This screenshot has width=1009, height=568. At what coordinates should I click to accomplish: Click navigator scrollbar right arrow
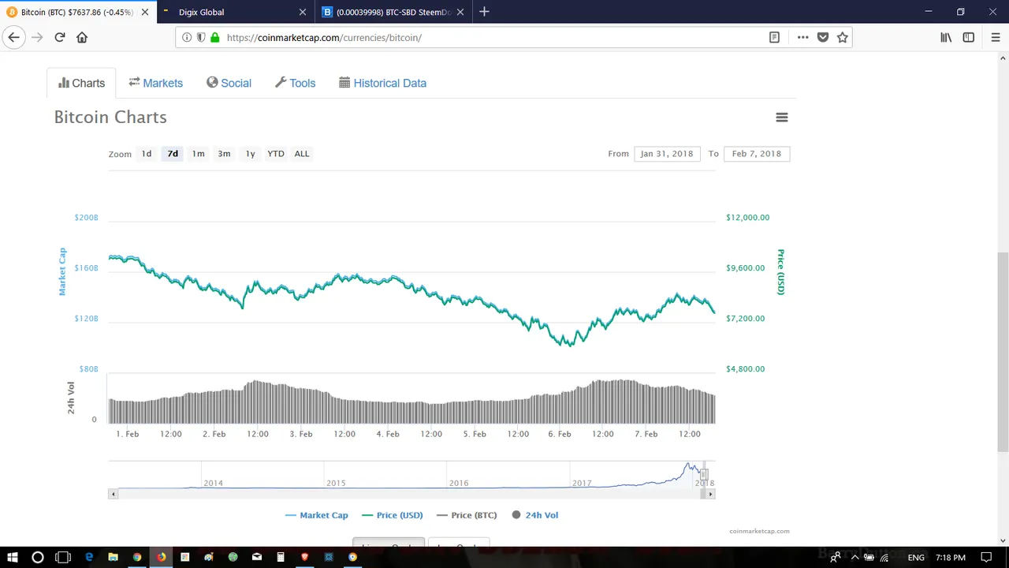[710, 494]
